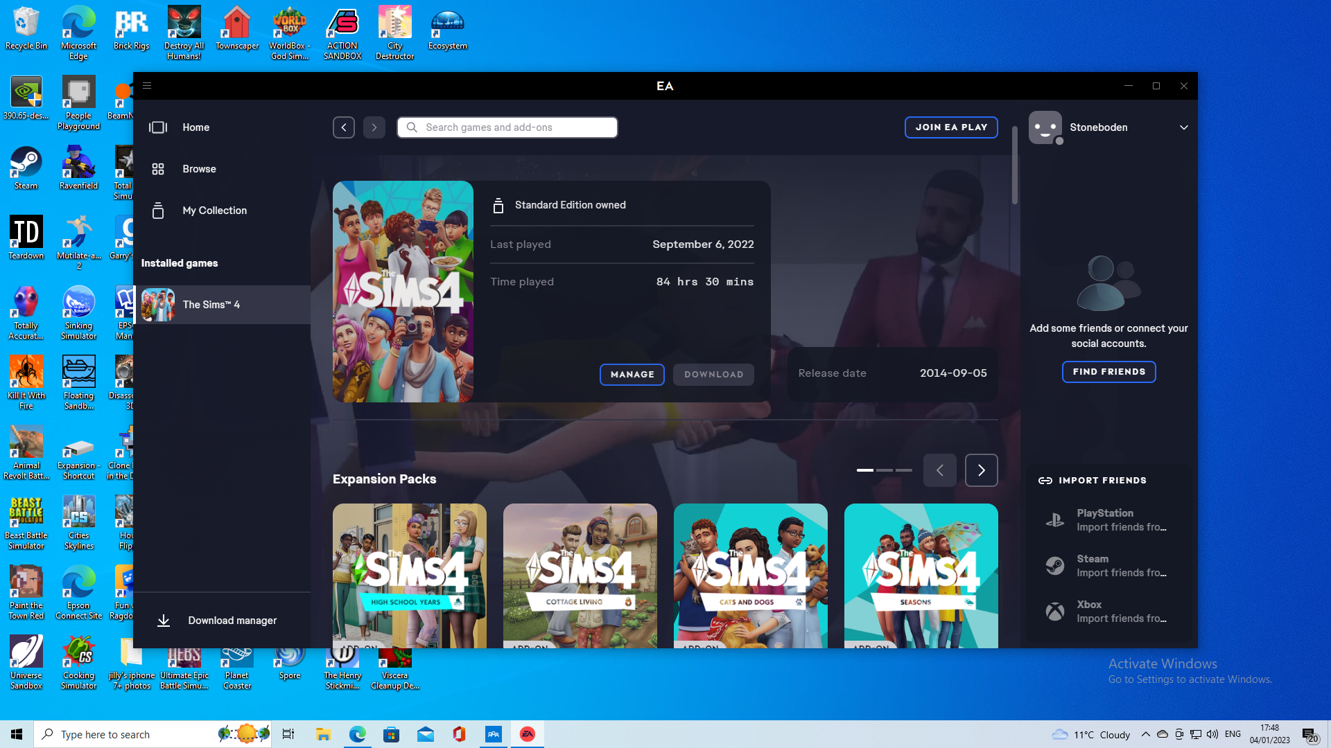
Task: Import friends from PlayStation
Action: 1109,520
